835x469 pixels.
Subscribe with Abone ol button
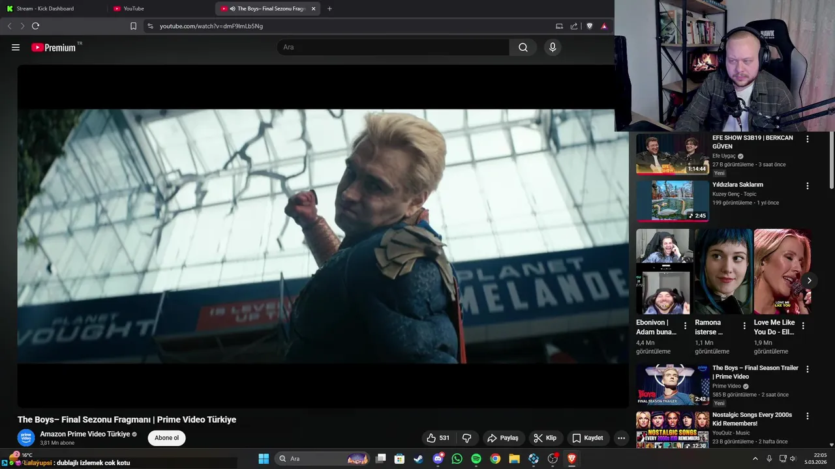point(166,438)
